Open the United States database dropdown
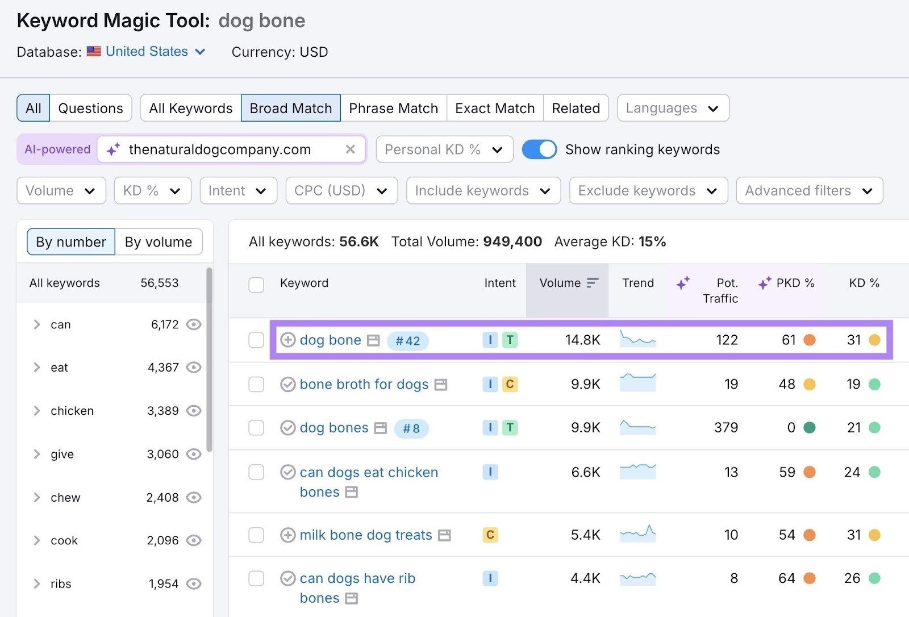 point(145,51)
